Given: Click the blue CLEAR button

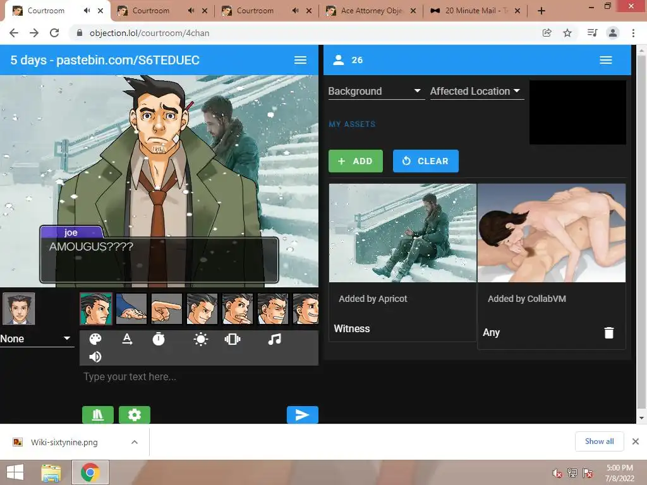Looking at the screenshot, I should click(x=425, y=161).
